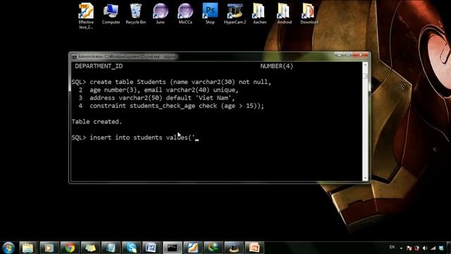Open the HyperCam 2 desktop shortcut

pyautogui.click(x=235, y=13)
